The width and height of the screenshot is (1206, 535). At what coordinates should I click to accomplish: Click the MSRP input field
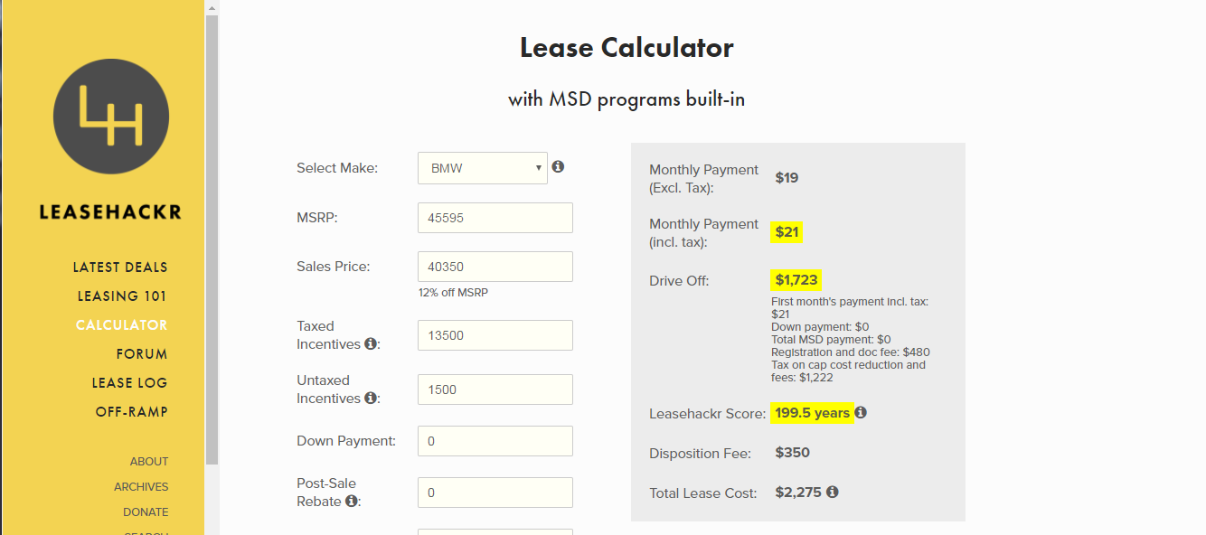click(495, 218)
